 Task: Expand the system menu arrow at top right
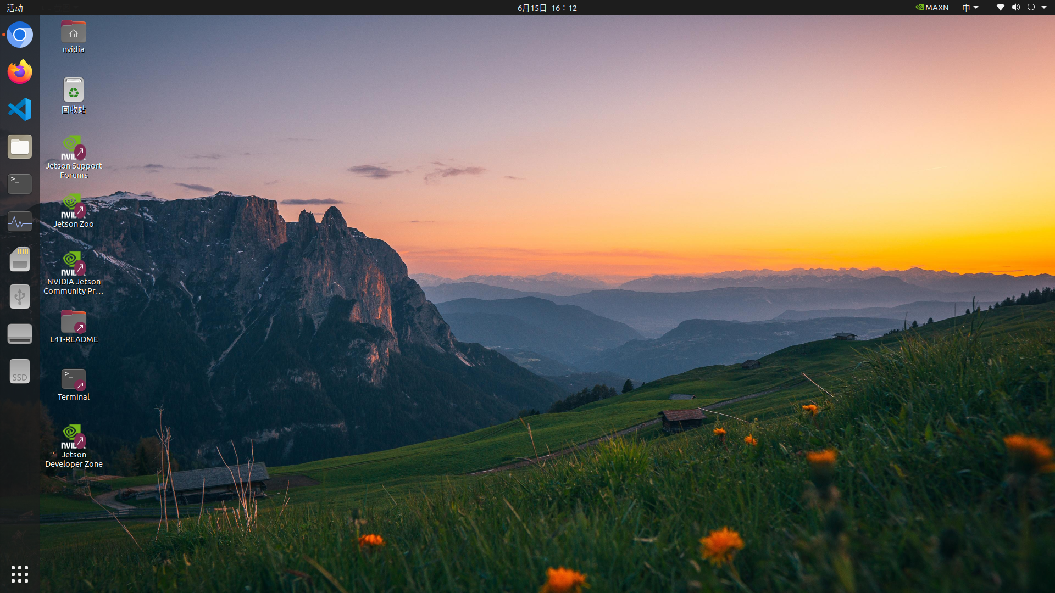1044,8
